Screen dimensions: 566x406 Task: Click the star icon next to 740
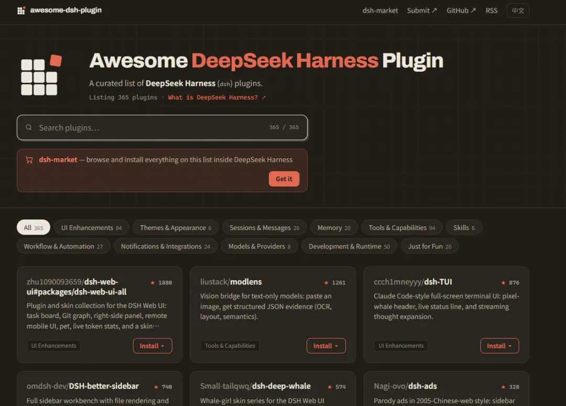tap(156, 387)
